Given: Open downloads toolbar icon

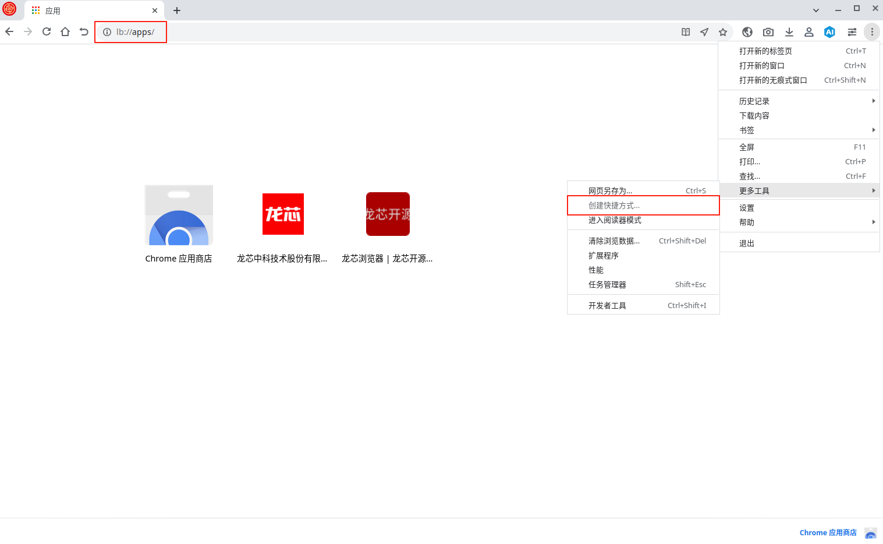Looking at the screenshot, I should [x=789, y=32].
